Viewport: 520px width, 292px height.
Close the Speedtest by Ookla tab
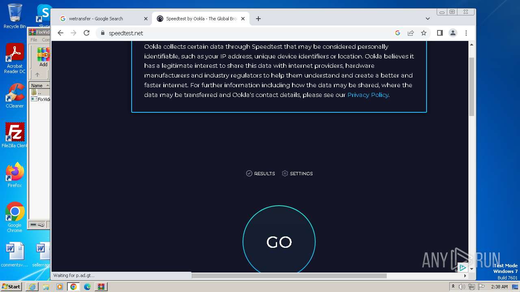[x=243, y=19]
